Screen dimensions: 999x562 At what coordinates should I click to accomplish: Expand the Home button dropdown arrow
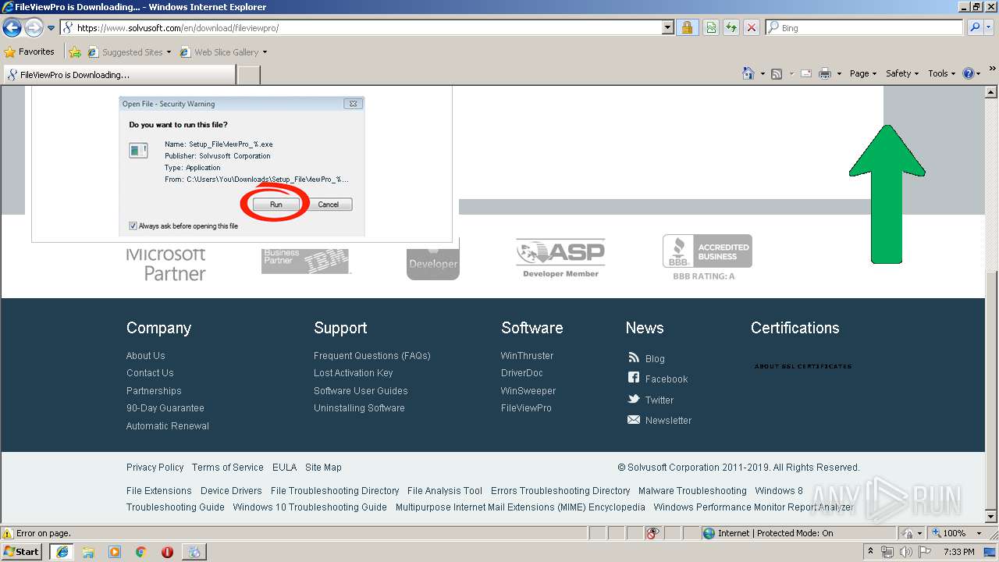[x=763, y=73]
